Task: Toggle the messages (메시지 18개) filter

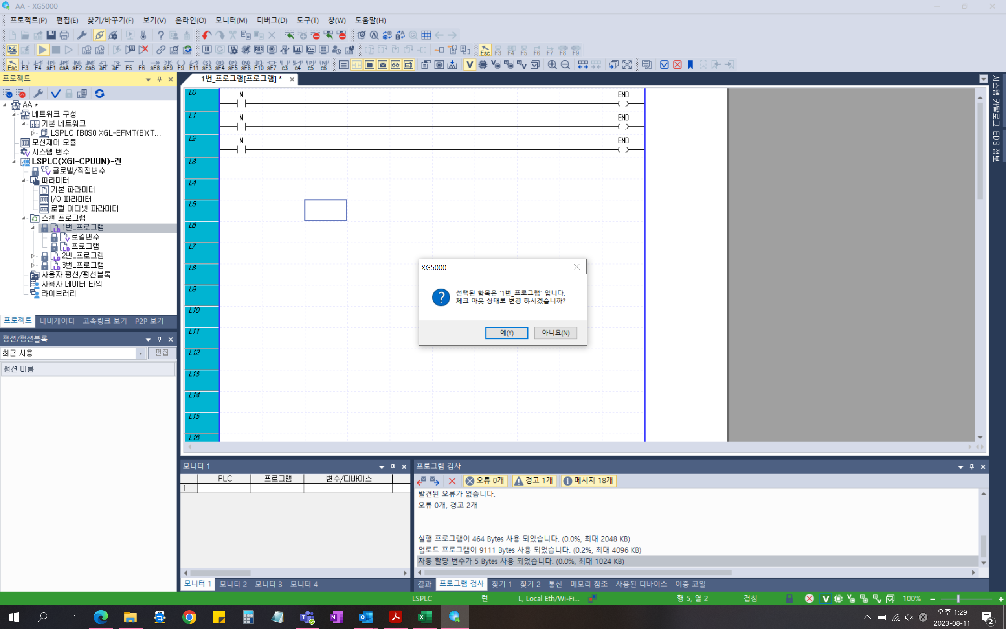Action: 588,480
